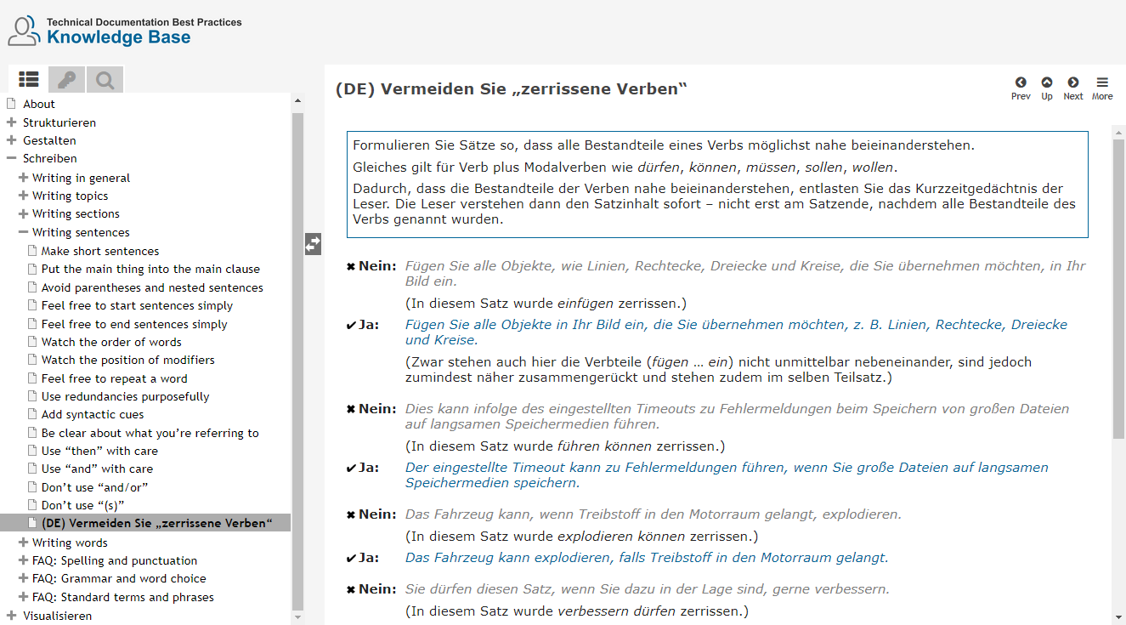
Task: Click the navigation tree scrollbar
Action: tap(297, 360)
